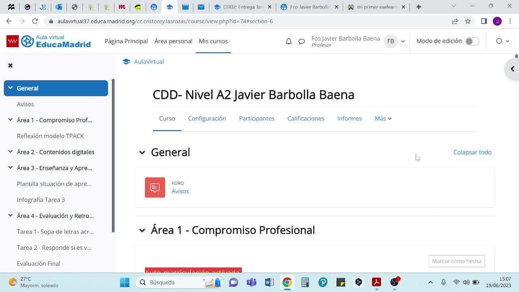The height and width of the screenshot is (292, 519).
Task: Open Adobe Acrobat from the taskbar
Action: (376, 282)
